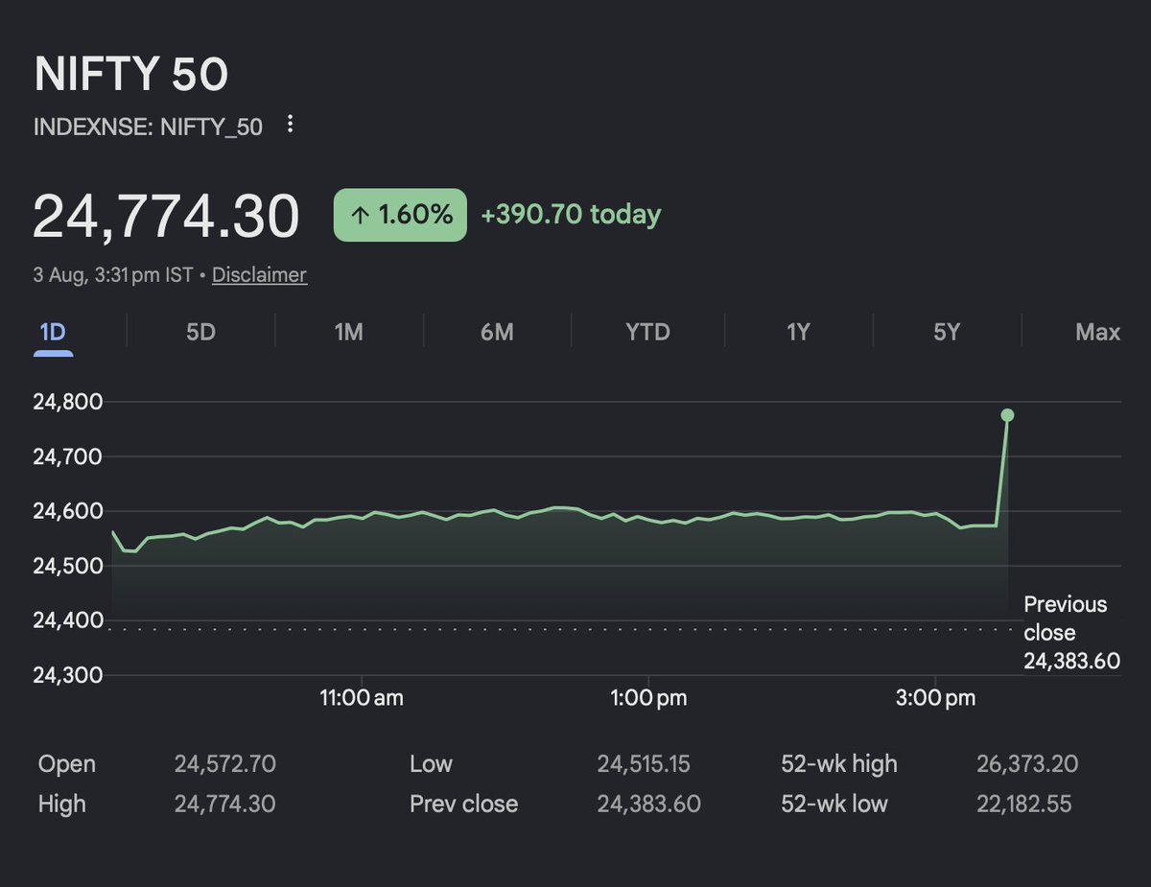
Task: Switch to the 5D time range tab
Action: [x=200, y=333]
